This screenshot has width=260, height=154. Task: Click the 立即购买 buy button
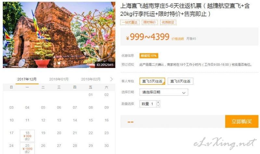click(x=241, y=121)
